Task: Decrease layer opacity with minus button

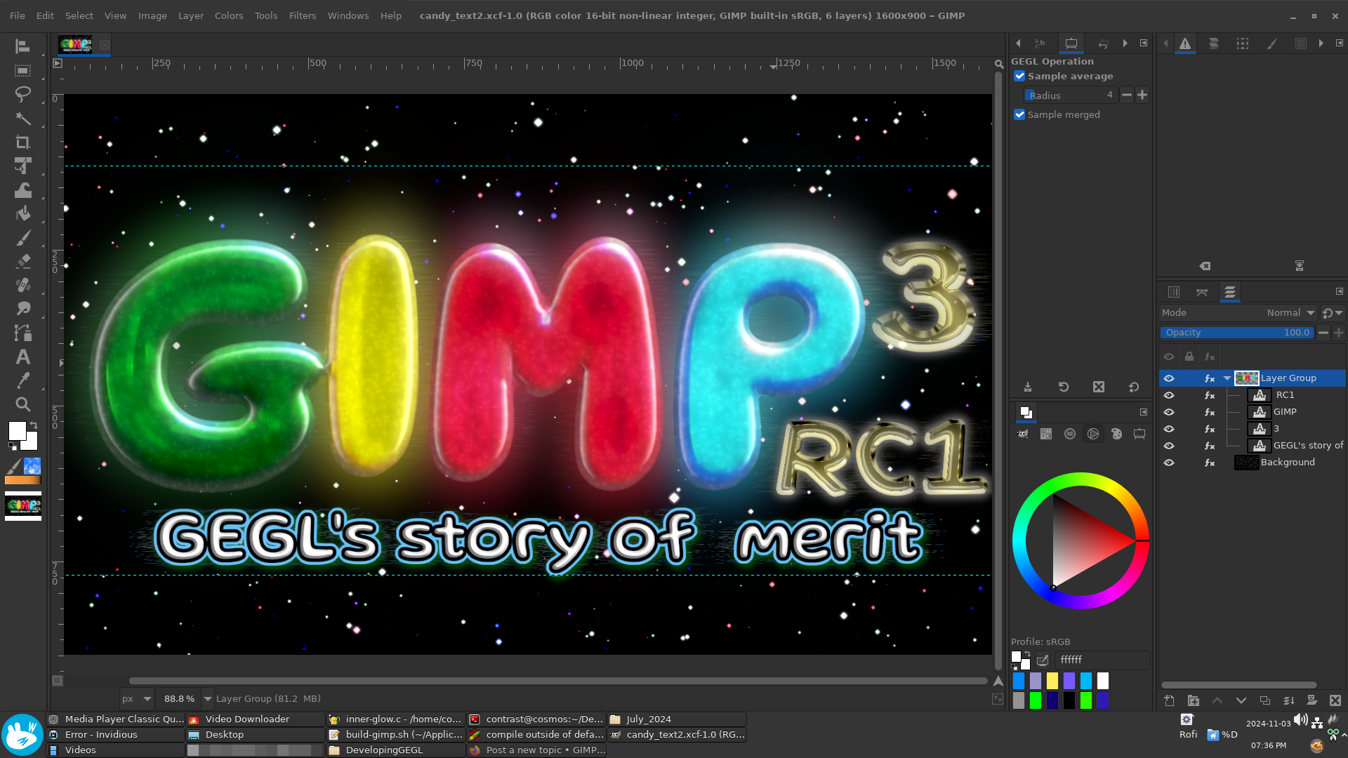Action: (x=1323, y=333)
